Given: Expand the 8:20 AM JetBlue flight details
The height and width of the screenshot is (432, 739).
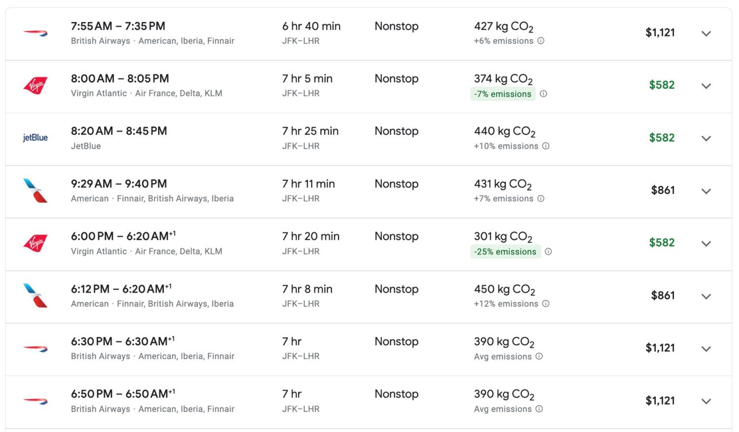Looking at the screenshot, I should coord(706,138).
